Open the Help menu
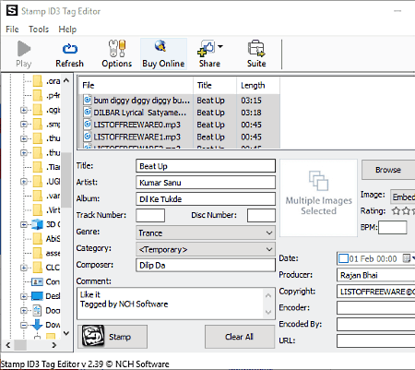Screen dimensions: 415x370 pos(67,30)
